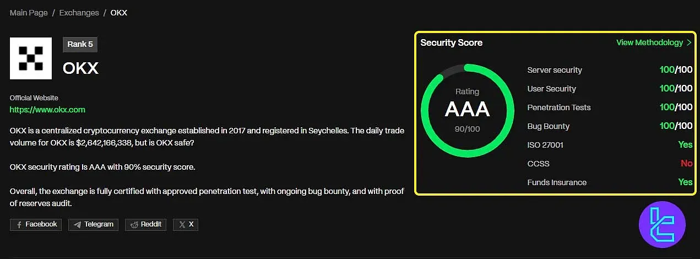Click the Telegram paper plane icon
The height and width of the screenshot is (259, 700).
pyautogui.click(x=78, y=225)
